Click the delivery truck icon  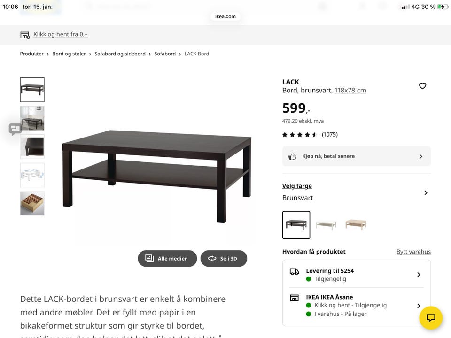tap(295, 271)
